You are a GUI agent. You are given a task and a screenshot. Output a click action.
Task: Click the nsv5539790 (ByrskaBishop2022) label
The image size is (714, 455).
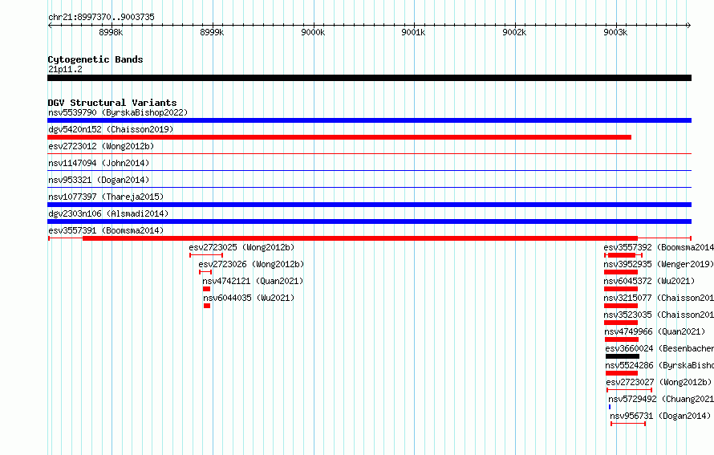coord(118,112)
